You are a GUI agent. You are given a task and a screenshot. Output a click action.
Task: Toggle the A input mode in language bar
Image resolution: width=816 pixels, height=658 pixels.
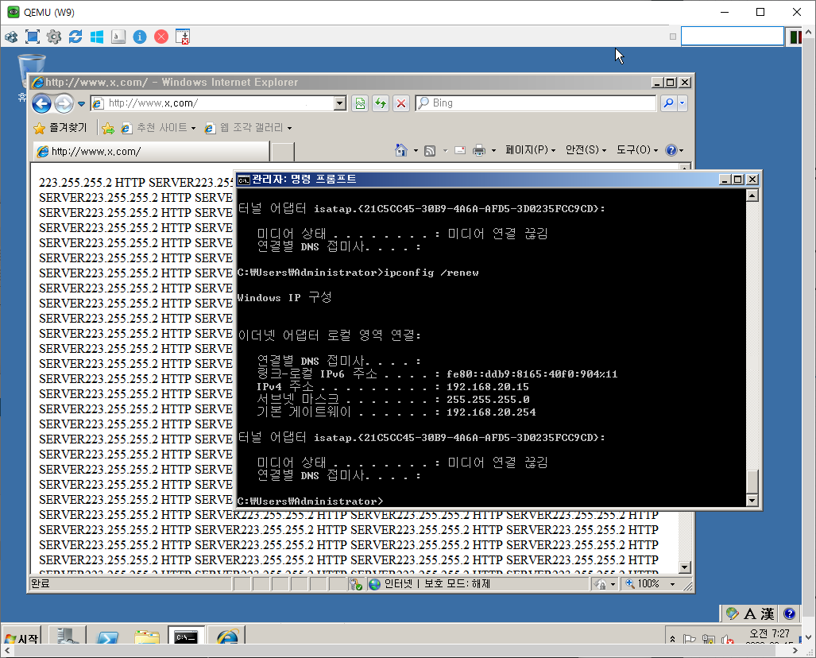point(749,614)
